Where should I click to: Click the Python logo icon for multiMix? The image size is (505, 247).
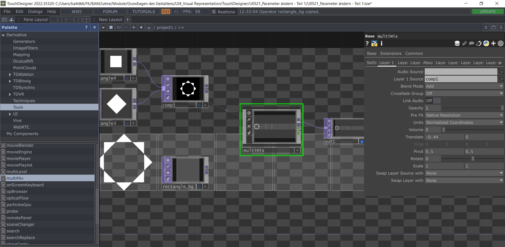pyautogui.click(x=486, y=43)
